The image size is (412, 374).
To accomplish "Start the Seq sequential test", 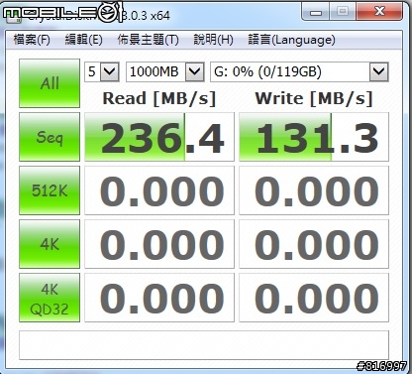I will pyautogui.click(x=50, y=137).
